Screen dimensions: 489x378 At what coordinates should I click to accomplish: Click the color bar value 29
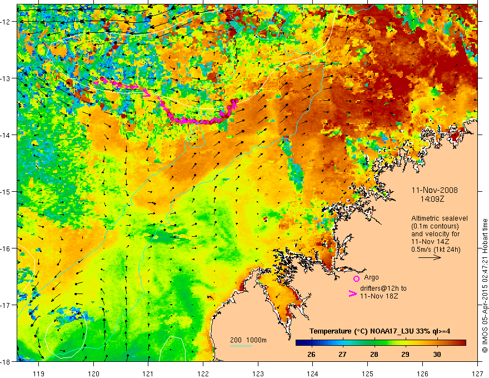point(405,354)
